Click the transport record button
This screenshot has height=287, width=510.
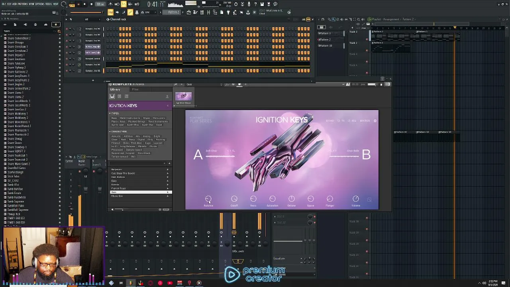tap(91, 4)
